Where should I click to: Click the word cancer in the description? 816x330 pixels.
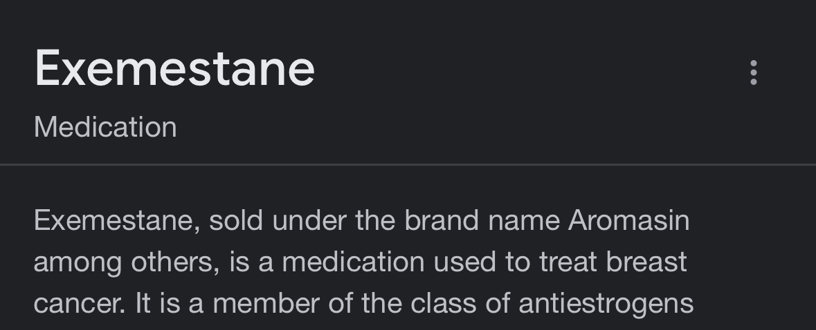(x=77, y=304)
